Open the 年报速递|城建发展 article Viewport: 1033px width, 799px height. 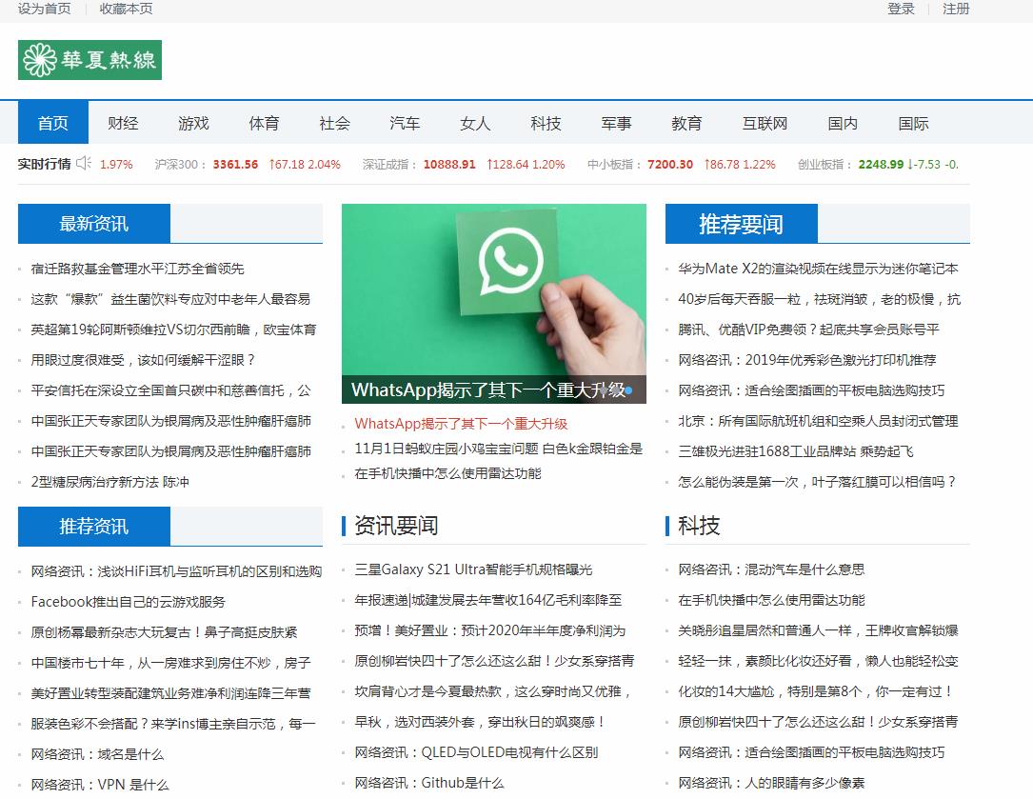click(x=488, y=599)
